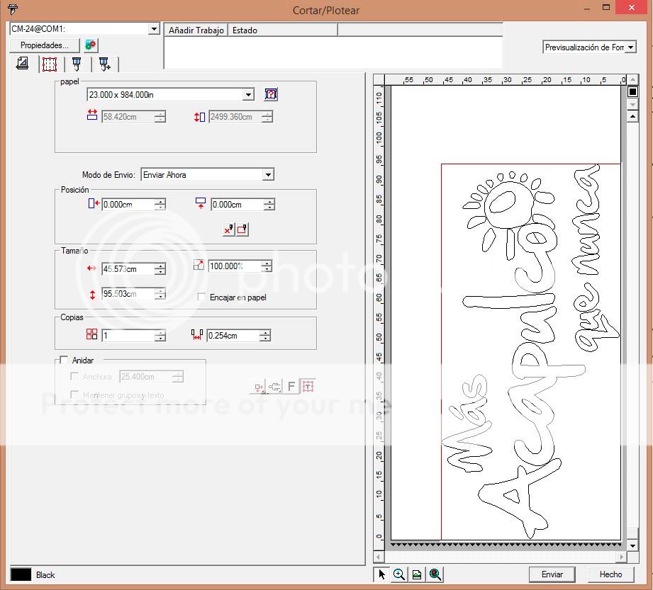This screenshot has height=590, width=653.
Task: Click the gear icon beside Propiedades
Action: (x=90, y=45)
